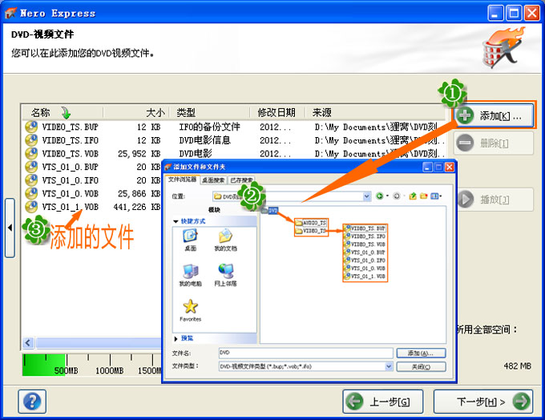Select the DVD folder in the file browser
Screen dimensions: 545x420
[270, 210]
